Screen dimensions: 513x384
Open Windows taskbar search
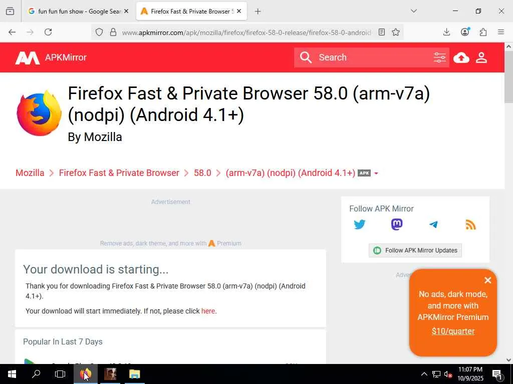(x=36, y=374)
